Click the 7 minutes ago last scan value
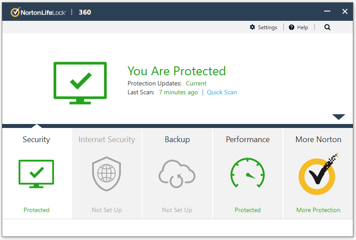This screenshot has width=356, height=240. (178, 92)
